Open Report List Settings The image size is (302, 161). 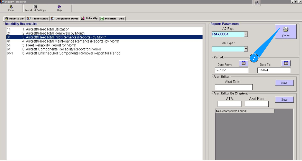35,8
